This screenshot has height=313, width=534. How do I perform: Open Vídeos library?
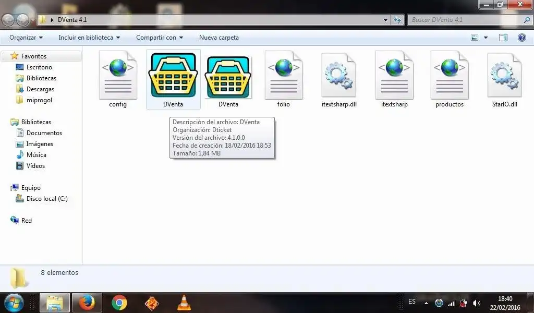35,165
